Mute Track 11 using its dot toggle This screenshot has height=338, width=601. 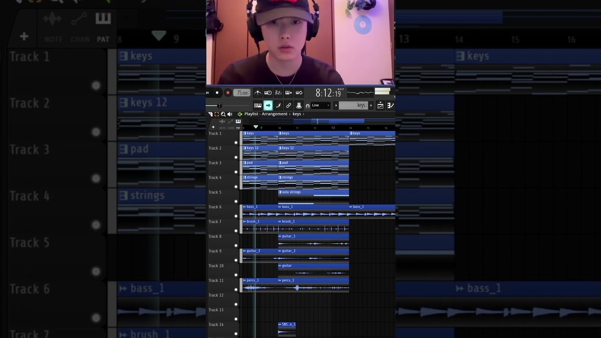[x=236, y=290]
